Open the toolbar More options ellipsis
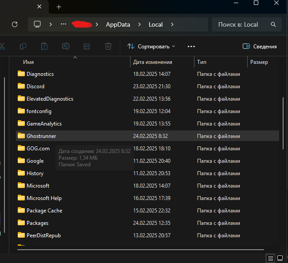The width and height of the screenshot is (288, 263). (x=191, y=47)
